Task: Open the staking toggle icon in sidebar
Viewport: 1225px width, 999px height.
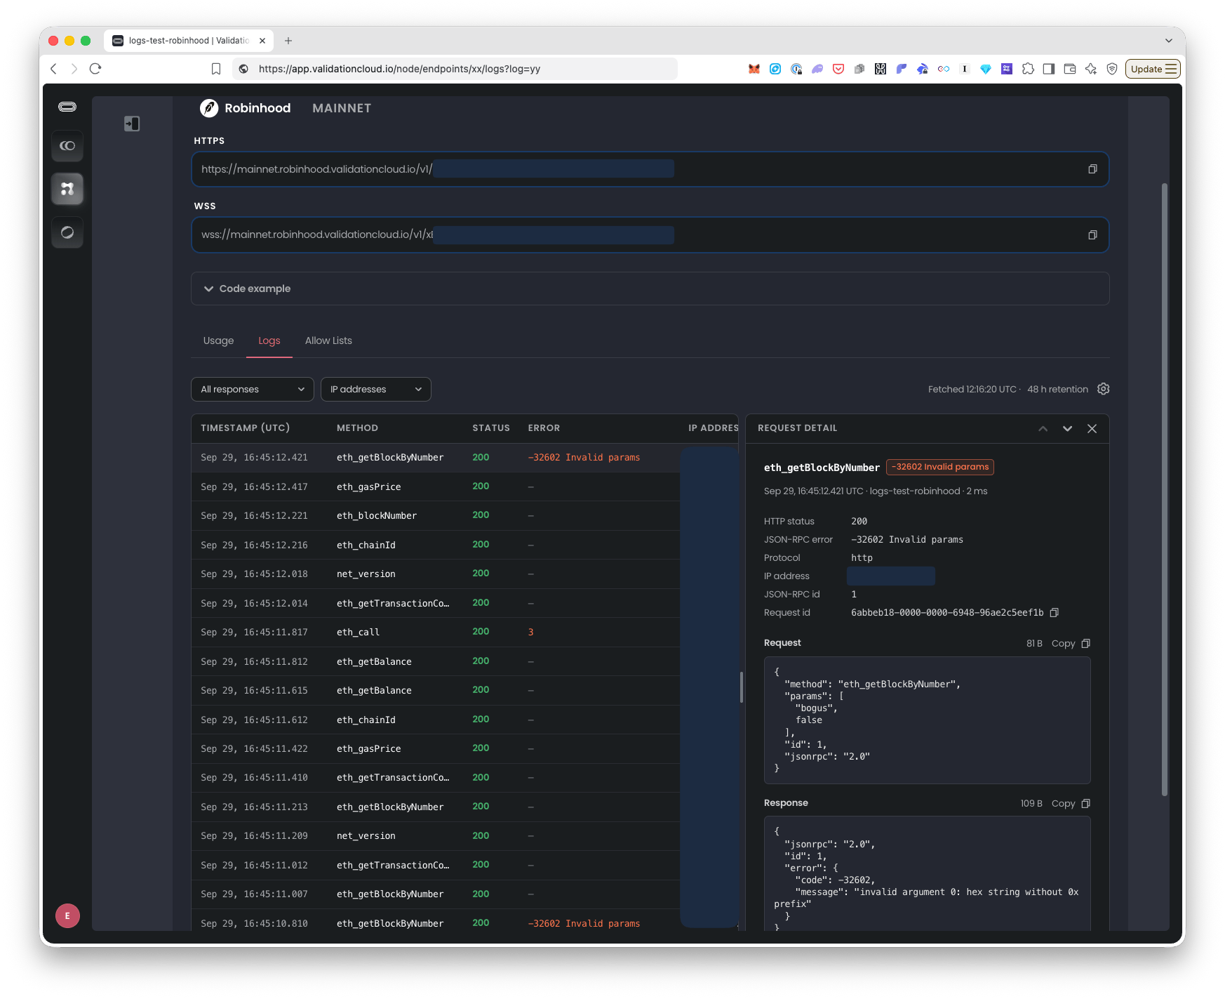Action: 67,146
